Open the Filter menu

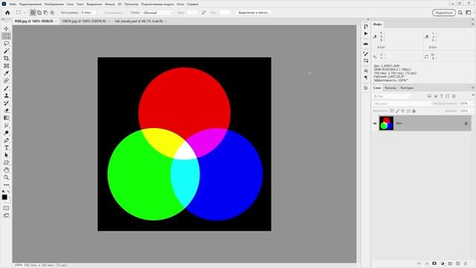tap(109, 4)
